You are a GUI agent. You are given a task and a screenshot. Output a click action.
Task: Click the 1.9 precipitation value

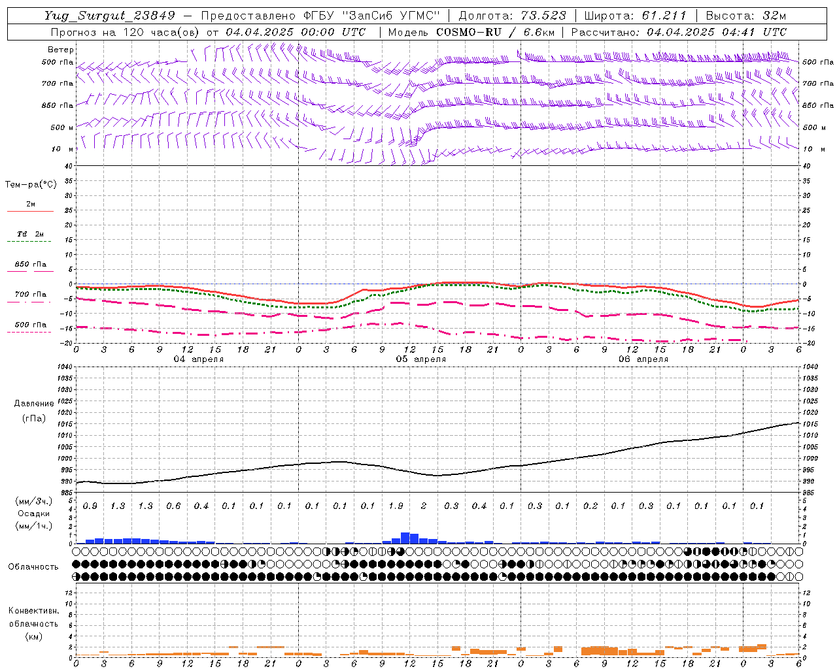pos(396,506)
